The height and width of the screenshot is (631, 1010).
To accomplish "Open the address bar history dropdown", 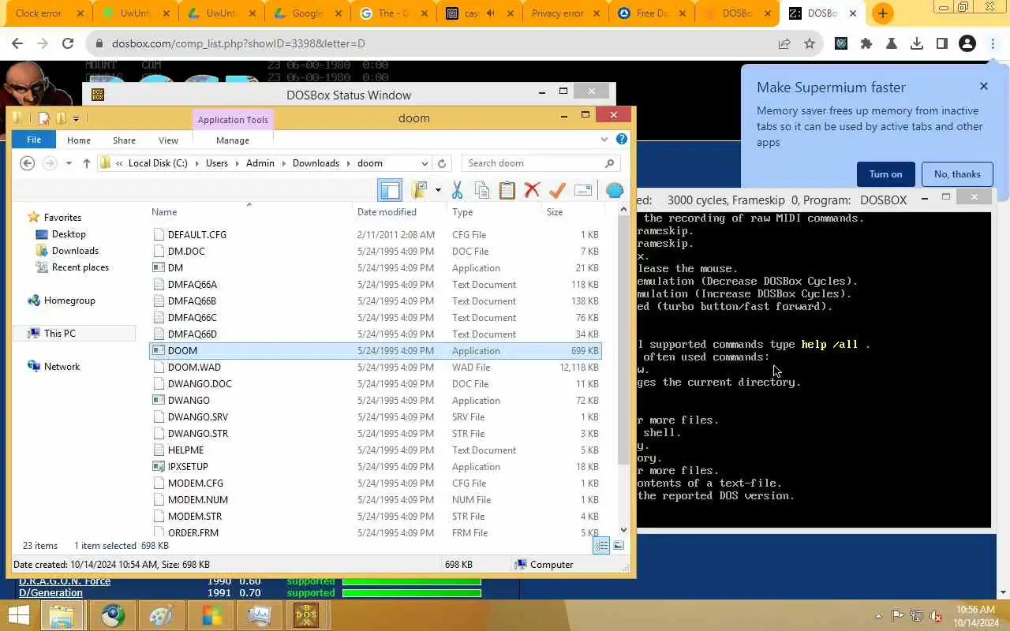I will (425, 163).
